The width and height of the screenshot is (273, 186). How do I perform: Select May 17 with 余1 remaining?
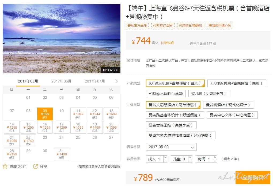(62, 127)
